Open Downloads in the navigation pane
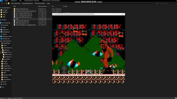 (5, 25)
